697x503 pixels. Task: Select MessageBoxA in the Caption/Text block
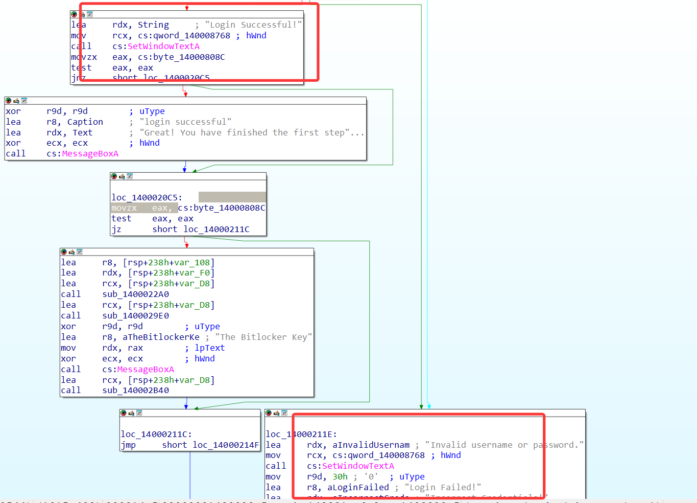(90, 154)
